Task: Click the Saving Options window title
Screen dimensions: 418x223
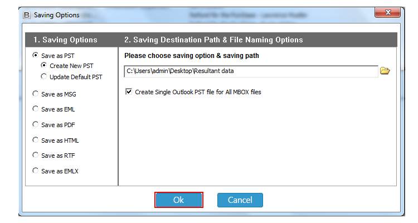Action: 56,15
